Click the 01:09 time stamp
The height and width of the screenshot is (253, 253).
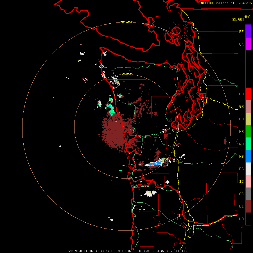tap(182, 251)
